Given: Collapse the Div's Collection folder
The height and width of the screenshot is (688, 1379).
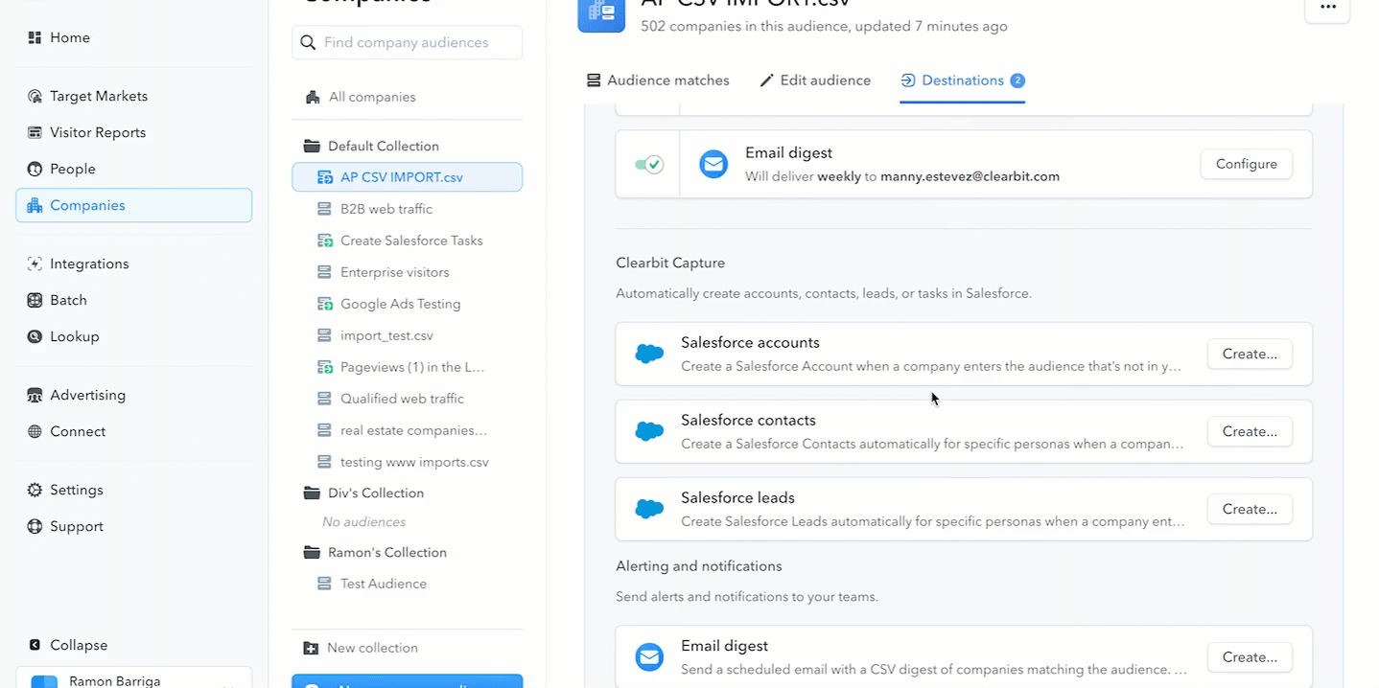Looking at the screenshot, I should tap(312, 493).
